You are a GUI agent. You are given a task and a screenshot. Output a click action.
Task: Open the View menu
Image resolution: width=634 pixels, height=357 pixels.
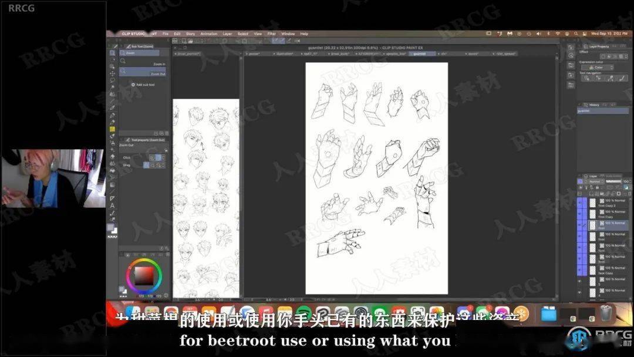click(258, 34)
